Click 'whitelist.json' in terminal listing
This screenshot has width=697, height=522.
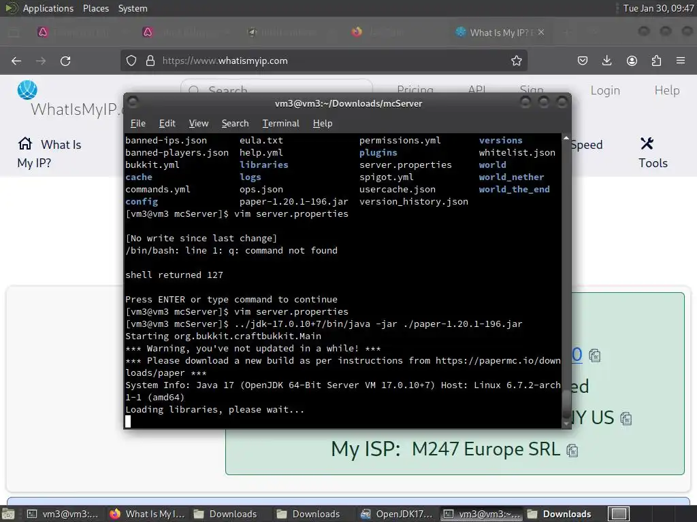(x=517, y=153)
